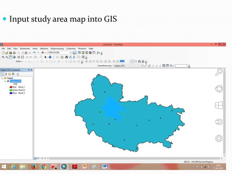Select the Zoom Out tool
232x174 pixels.
[7, 57]
